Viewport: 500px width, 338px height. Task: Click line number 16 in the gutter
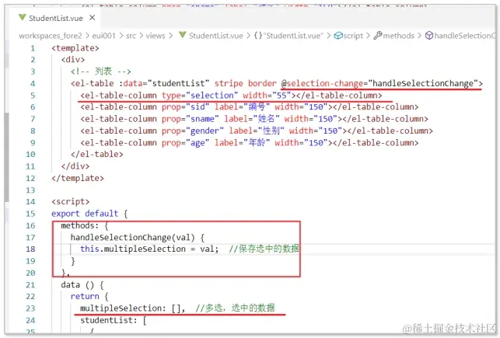pyautogui.click(x=30, y=226)
